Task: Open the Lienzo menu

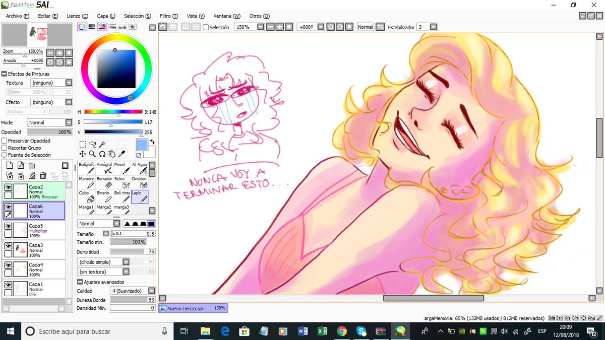Action: pyautogui.click(x=77, y=16)
